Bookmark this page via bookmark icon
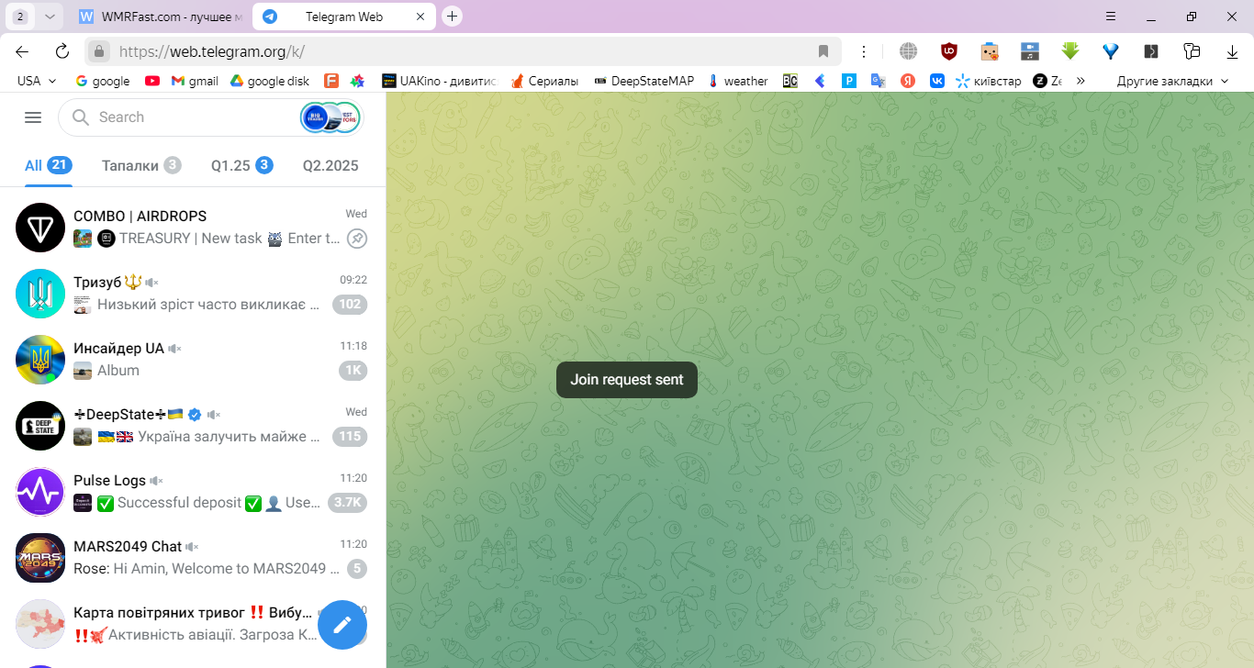1254x668 pixels. [823, 51]
